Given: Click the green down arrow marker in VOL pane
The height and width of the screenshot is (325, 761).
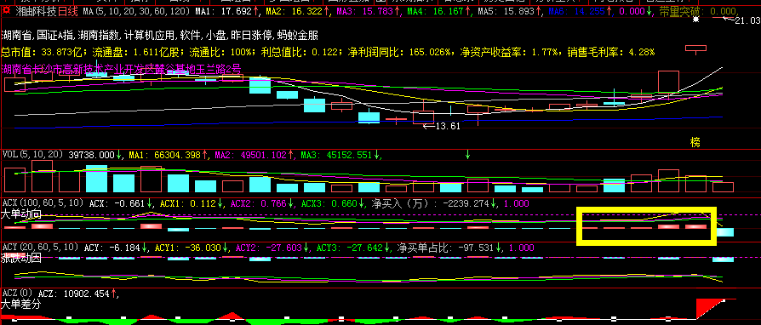Looking at the screenshot, I should point(468,155).
